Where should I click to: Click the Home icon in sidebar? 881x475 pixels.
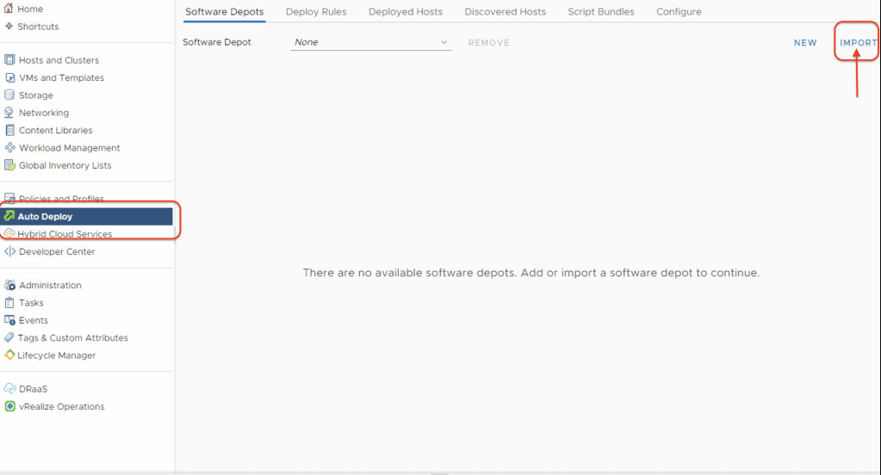(x=9, y=9)
